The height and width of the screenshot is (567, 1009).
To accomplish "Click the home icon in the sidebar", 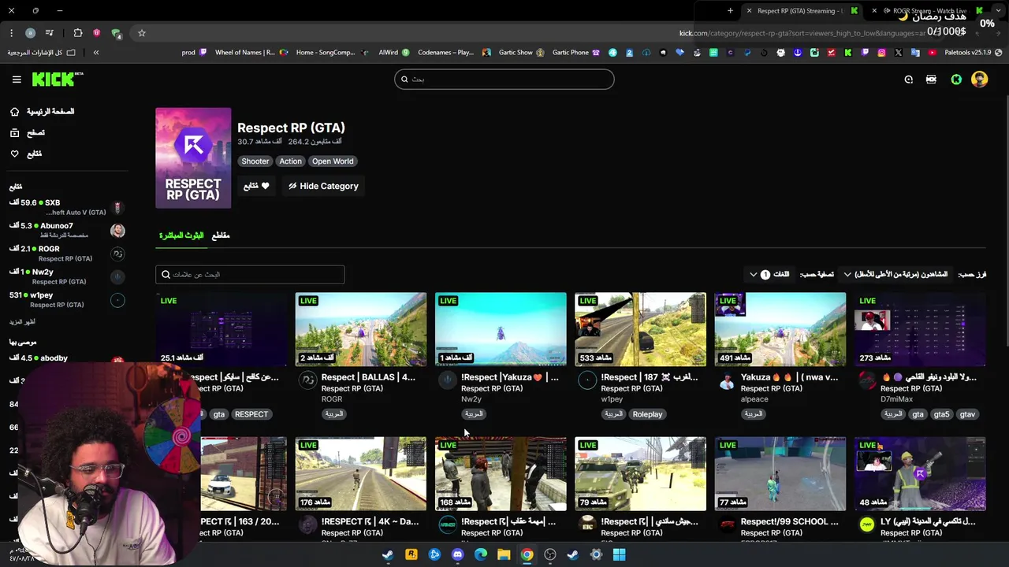I will coord(14,112).
